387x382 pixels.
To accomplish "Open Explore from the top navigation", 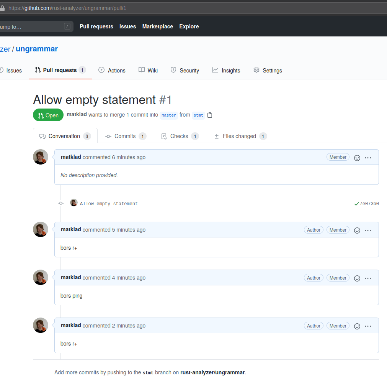I will coord(189,26).
